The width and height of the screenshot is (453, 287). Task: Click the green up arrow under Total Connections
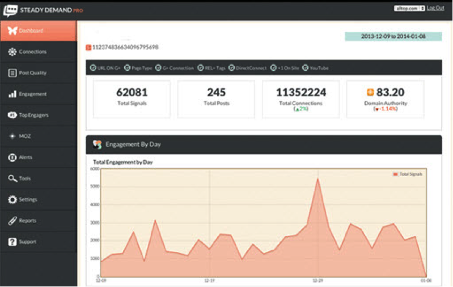pos(297,109)
